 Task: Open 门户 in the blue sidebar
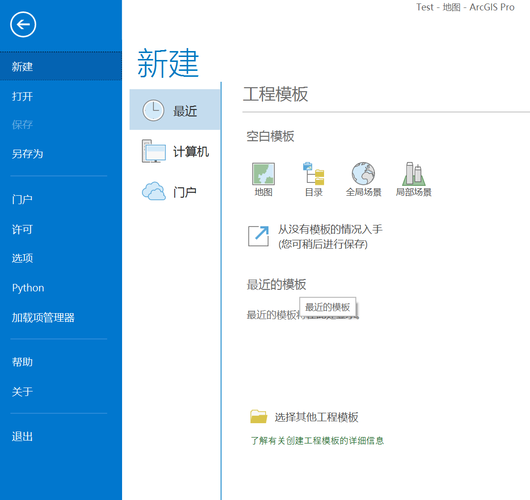pos(22,199)
